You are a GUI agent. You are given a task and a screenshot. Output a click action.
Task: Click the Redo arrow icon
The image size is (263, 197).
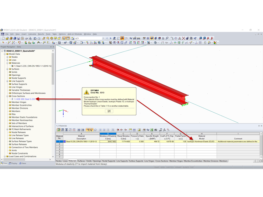[x=39, y=38]
